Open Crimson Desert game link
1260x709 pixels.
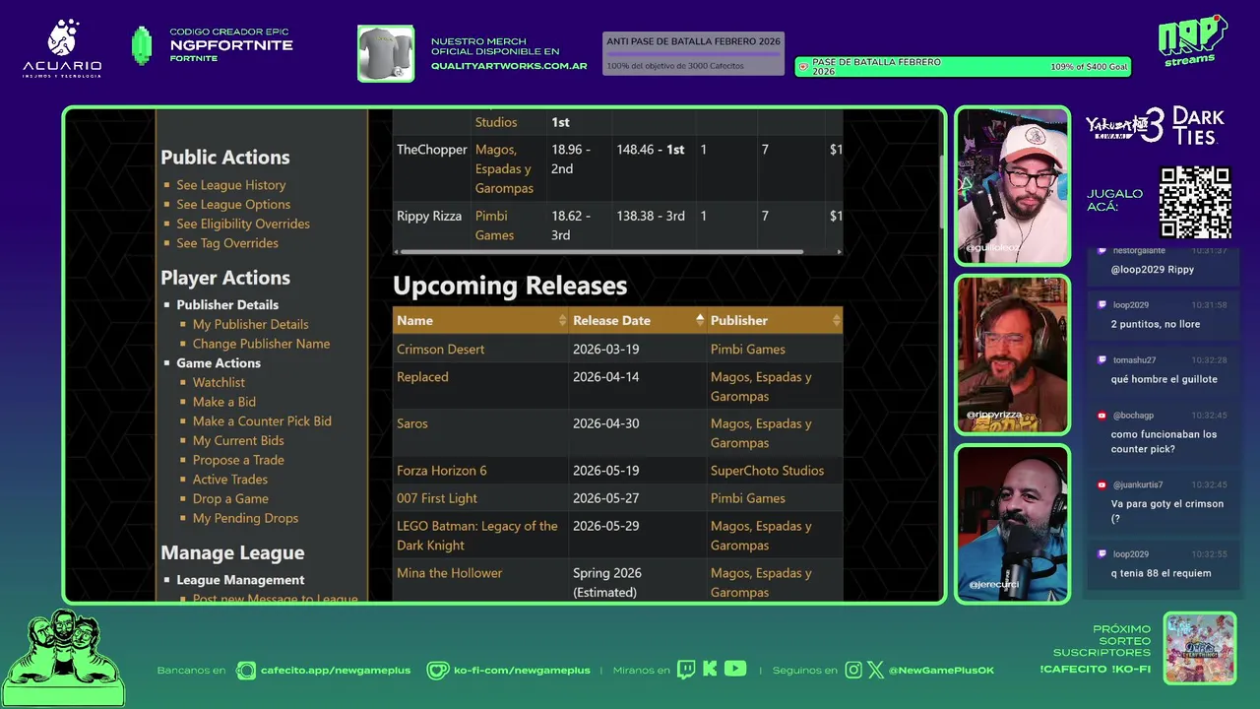pos(440,350)
